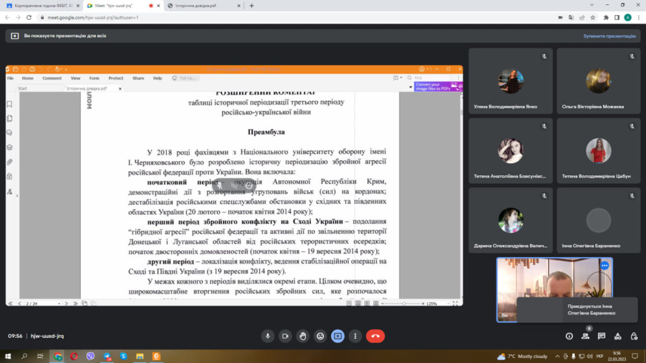Screen dimensions: 646x363
Task: Open the in-call chat panel
Action: point(602,336)
